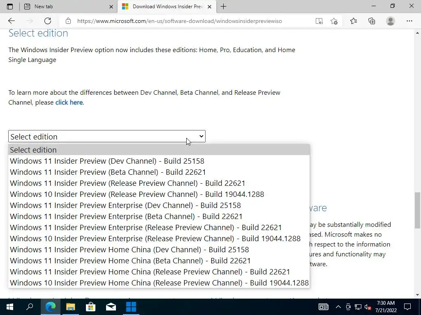Viewport: 421px width, 315px height.
Task: Click the scrollbar up arrow
Action: pyautogui.click(x=417, y=33)
